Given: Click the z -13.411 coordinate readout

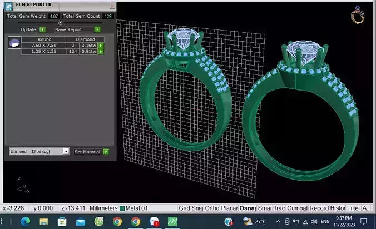Looking at the screenshot, I should pyautogui.click(x=73, y=208).
